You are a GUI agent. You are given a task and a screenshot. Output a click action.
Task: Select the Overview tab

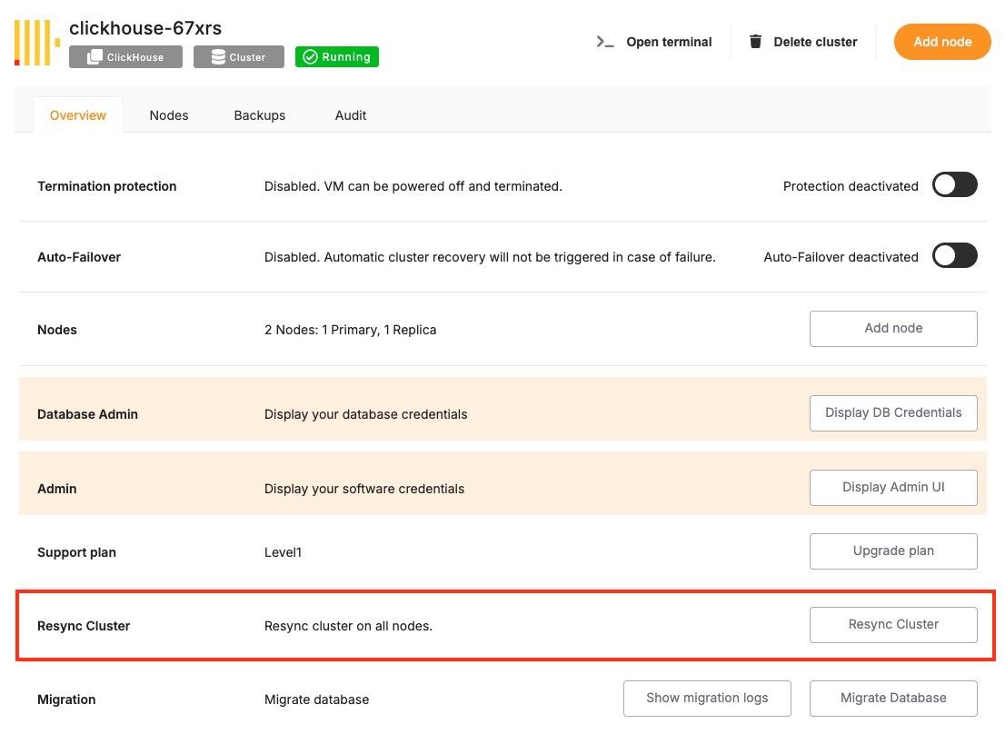point(78,115)
